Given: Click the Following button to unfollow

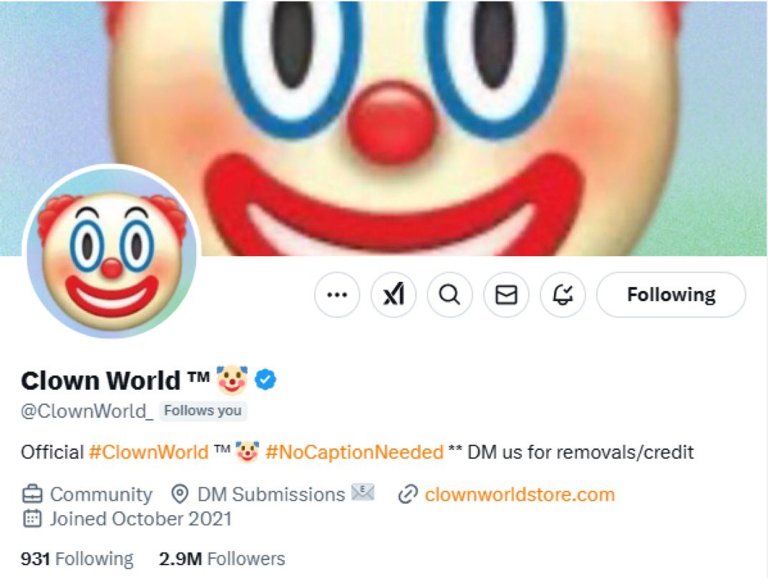Looking at the screenshot, I should tap(671, 295).
